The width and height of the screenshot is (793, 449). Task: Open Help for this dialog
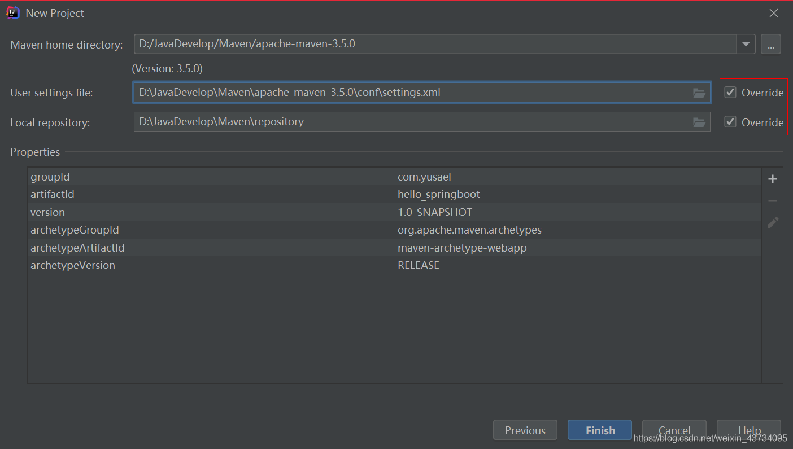[x=749, y=430]
